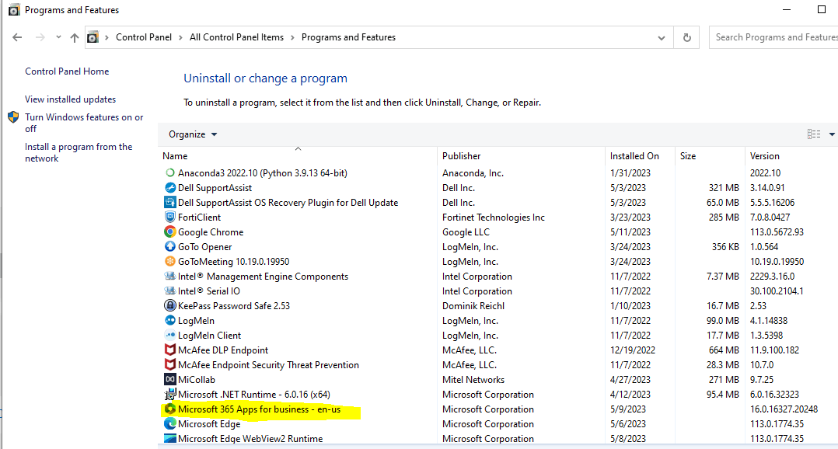Image resolution: width=838 pixels, height=449 pixels.
Task: Open Turn Windows features on or off
Action: [x=84, y=122]
